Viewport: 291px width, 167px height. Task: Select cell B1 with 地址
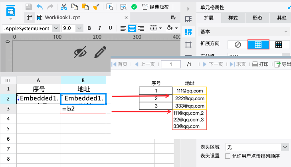click(83, 89)
